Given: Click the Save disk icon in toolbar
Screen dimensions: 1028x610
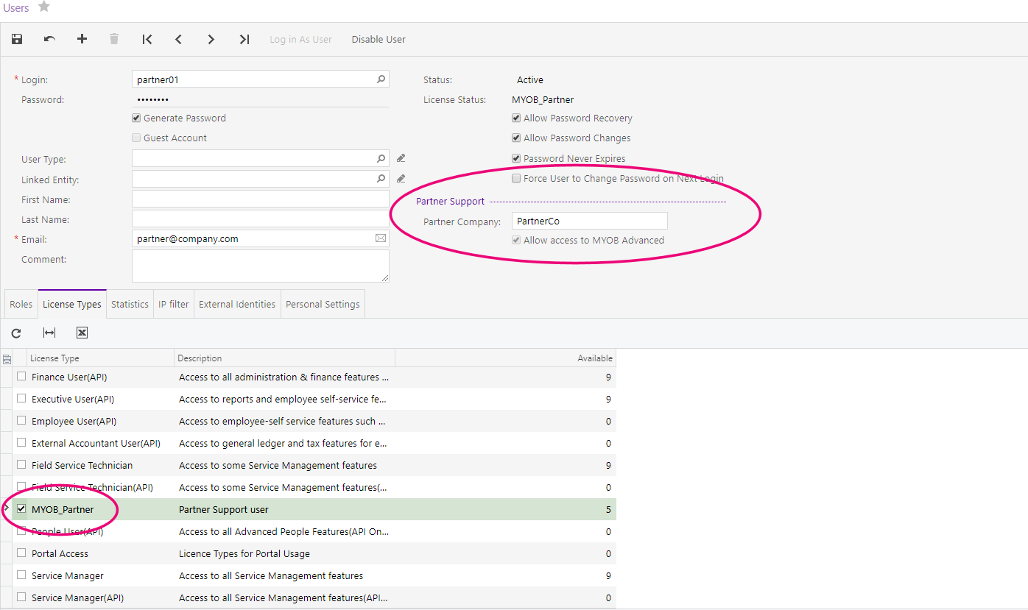Looking at the screenshot, I should click(x=17, y=39).
